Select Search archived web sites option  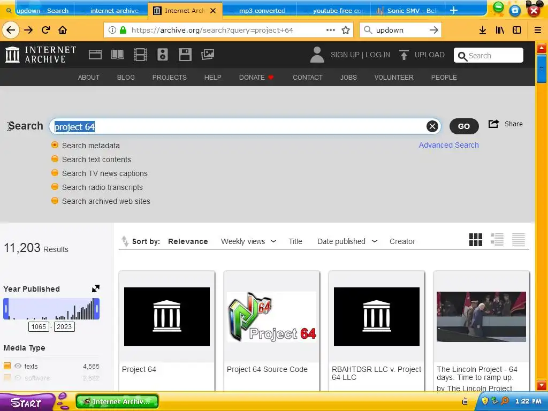point(55,201)
